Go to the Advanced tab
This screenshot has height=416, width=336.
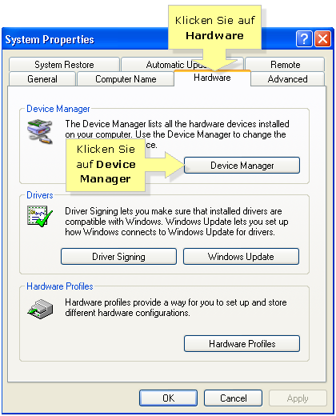[287, 79]
